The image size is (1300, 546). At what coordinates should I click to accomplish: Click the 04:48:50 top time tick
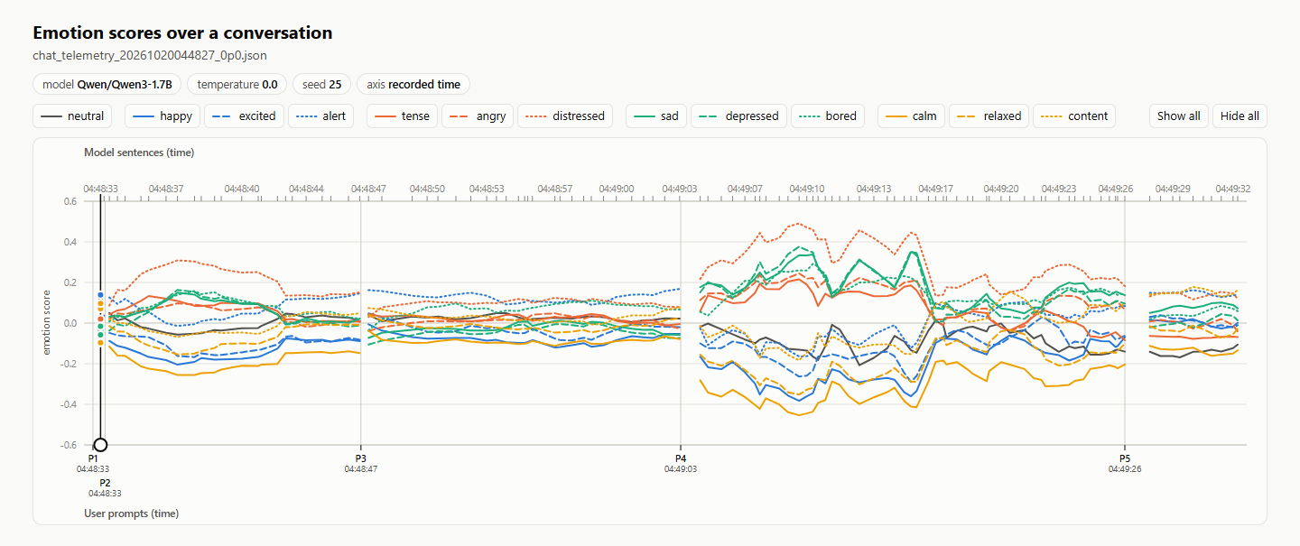[x=427, y=189]
